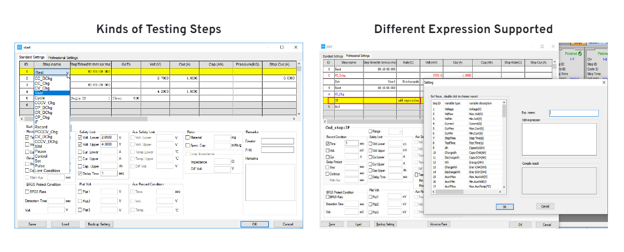Switch to Standard Settings tab in right window
Viewport: 624px width, 252px height.
332,55
